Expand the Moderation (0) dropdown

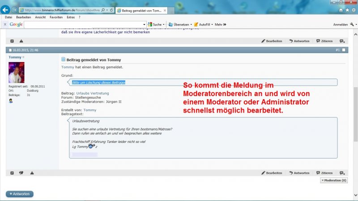pyautogui.click(x=333, y=180)
